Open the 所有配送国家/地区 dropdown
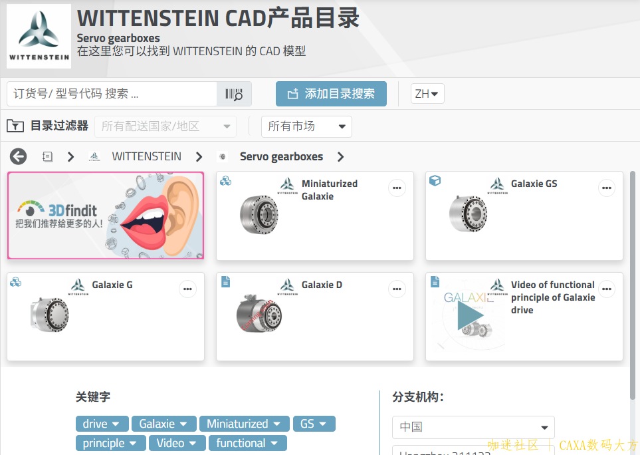640x455 pixels. tap(165, 126)
